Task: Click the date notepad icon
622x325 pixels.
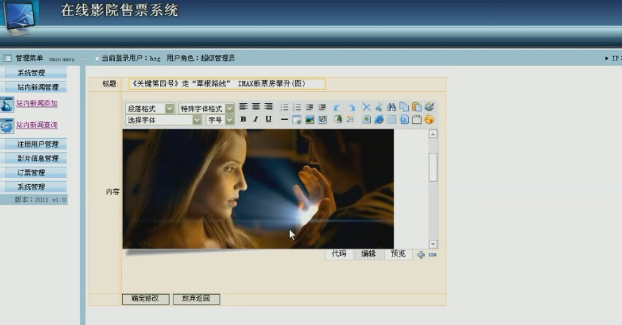Action: coord(417,120)
